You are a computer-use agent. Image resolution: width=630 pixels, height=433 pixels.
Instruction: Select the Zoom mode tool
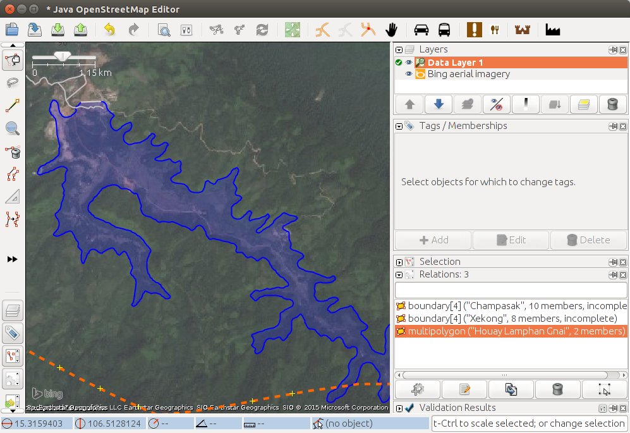coord(13,128)
